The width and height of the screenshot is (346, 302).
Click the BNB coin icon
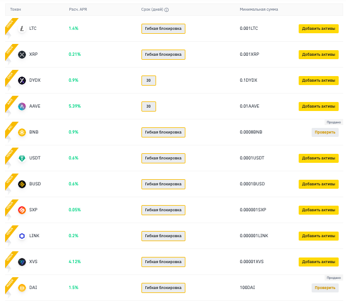[x=22, y=132]
